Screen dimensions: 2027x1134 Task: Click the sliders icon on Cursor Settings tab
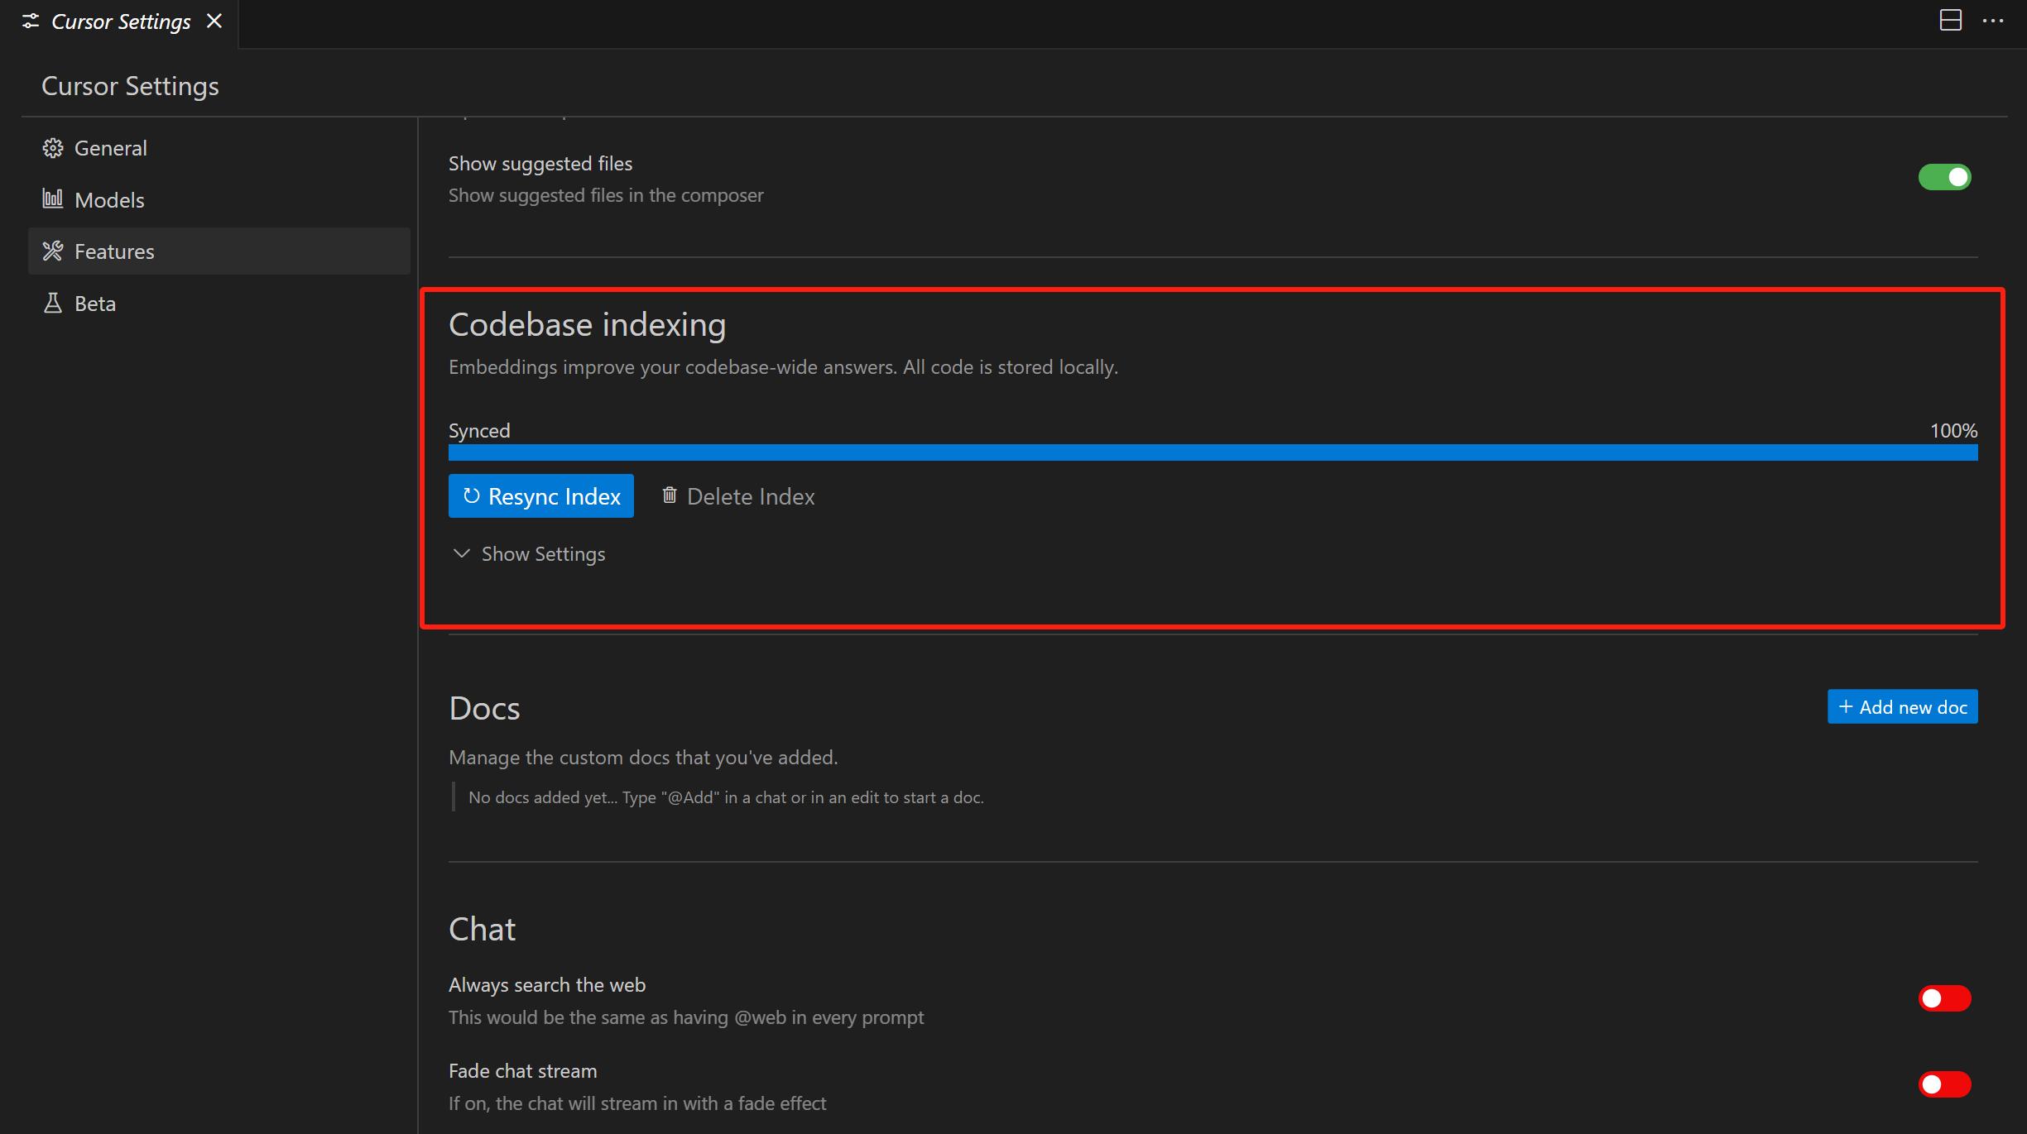[31, 22]
